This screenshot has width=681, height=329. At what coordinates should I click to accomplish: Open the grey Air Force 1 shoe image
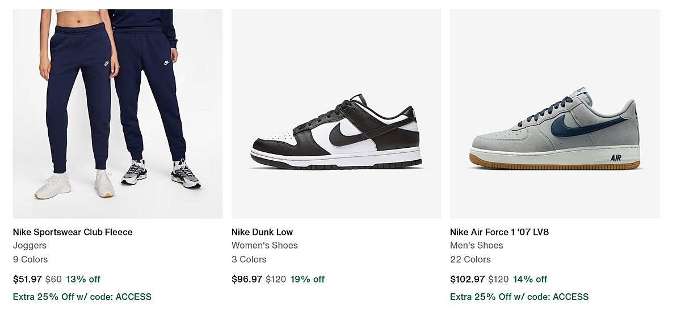pos(554,113)
